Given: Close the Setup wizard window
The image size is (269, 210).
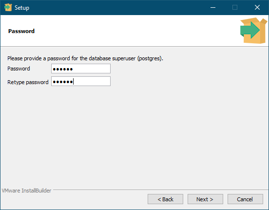Looking at the screenshot, I should [x=257, y=7].
